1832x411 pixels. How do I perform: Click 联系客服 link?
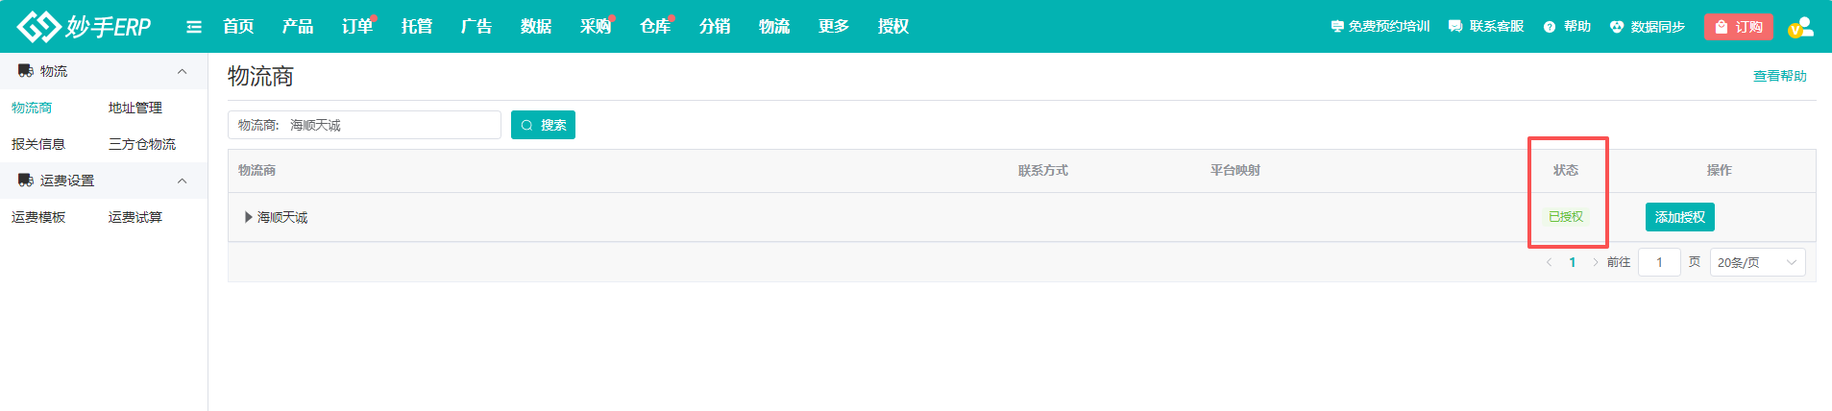(x=1486, y=27)
